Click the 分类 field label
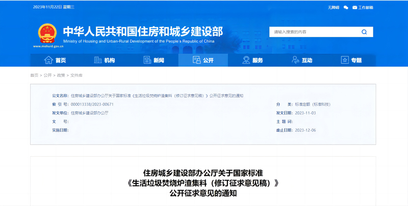The height and width of the screenshot is (206, 408). click(285, 104)
